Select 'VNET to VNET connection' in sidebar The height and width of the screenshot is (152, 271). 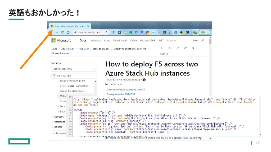pyautogui.click(x=74, y=86)
